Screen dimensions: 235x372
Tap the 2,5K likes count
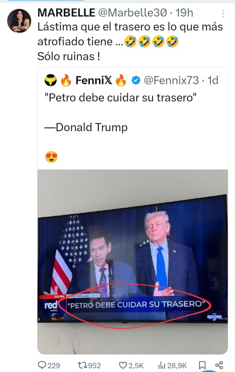tap(136, 365)
